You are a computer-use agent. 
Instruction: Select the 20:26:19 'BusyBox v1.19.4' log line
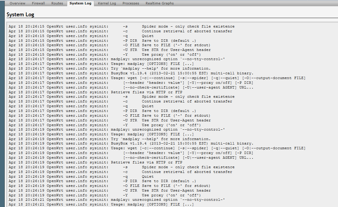(131, 143)
